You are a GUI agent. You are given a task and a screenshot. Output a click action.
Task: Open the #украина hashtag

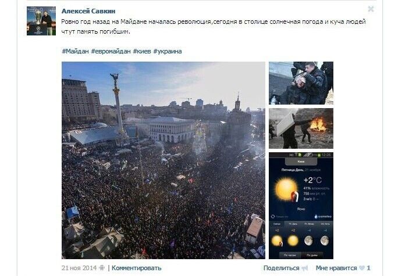point(168,51)
